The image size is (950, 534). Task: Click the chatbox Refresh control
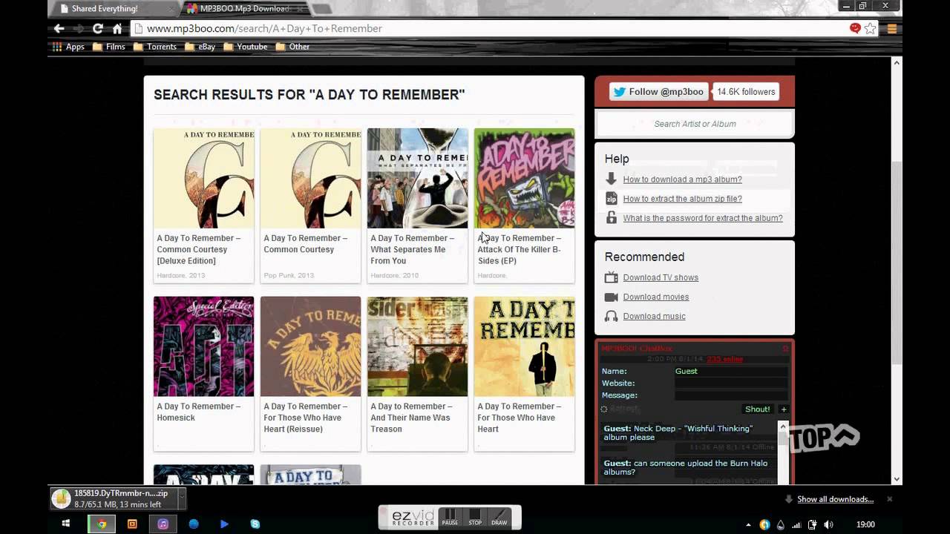(x=620, y=409)
